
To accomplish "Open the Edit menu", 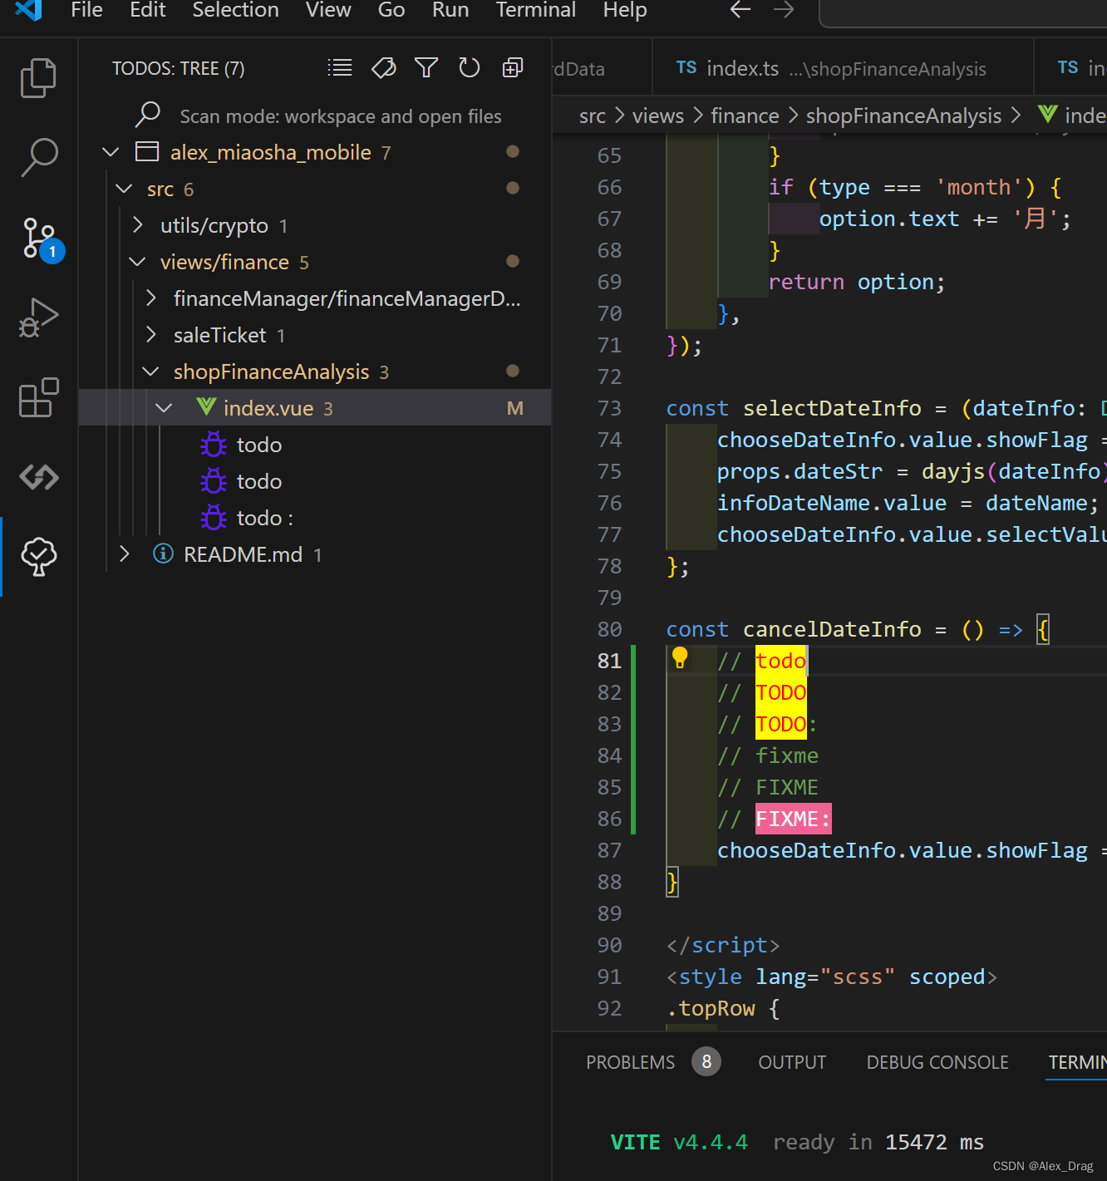I will tap(147, 10).
